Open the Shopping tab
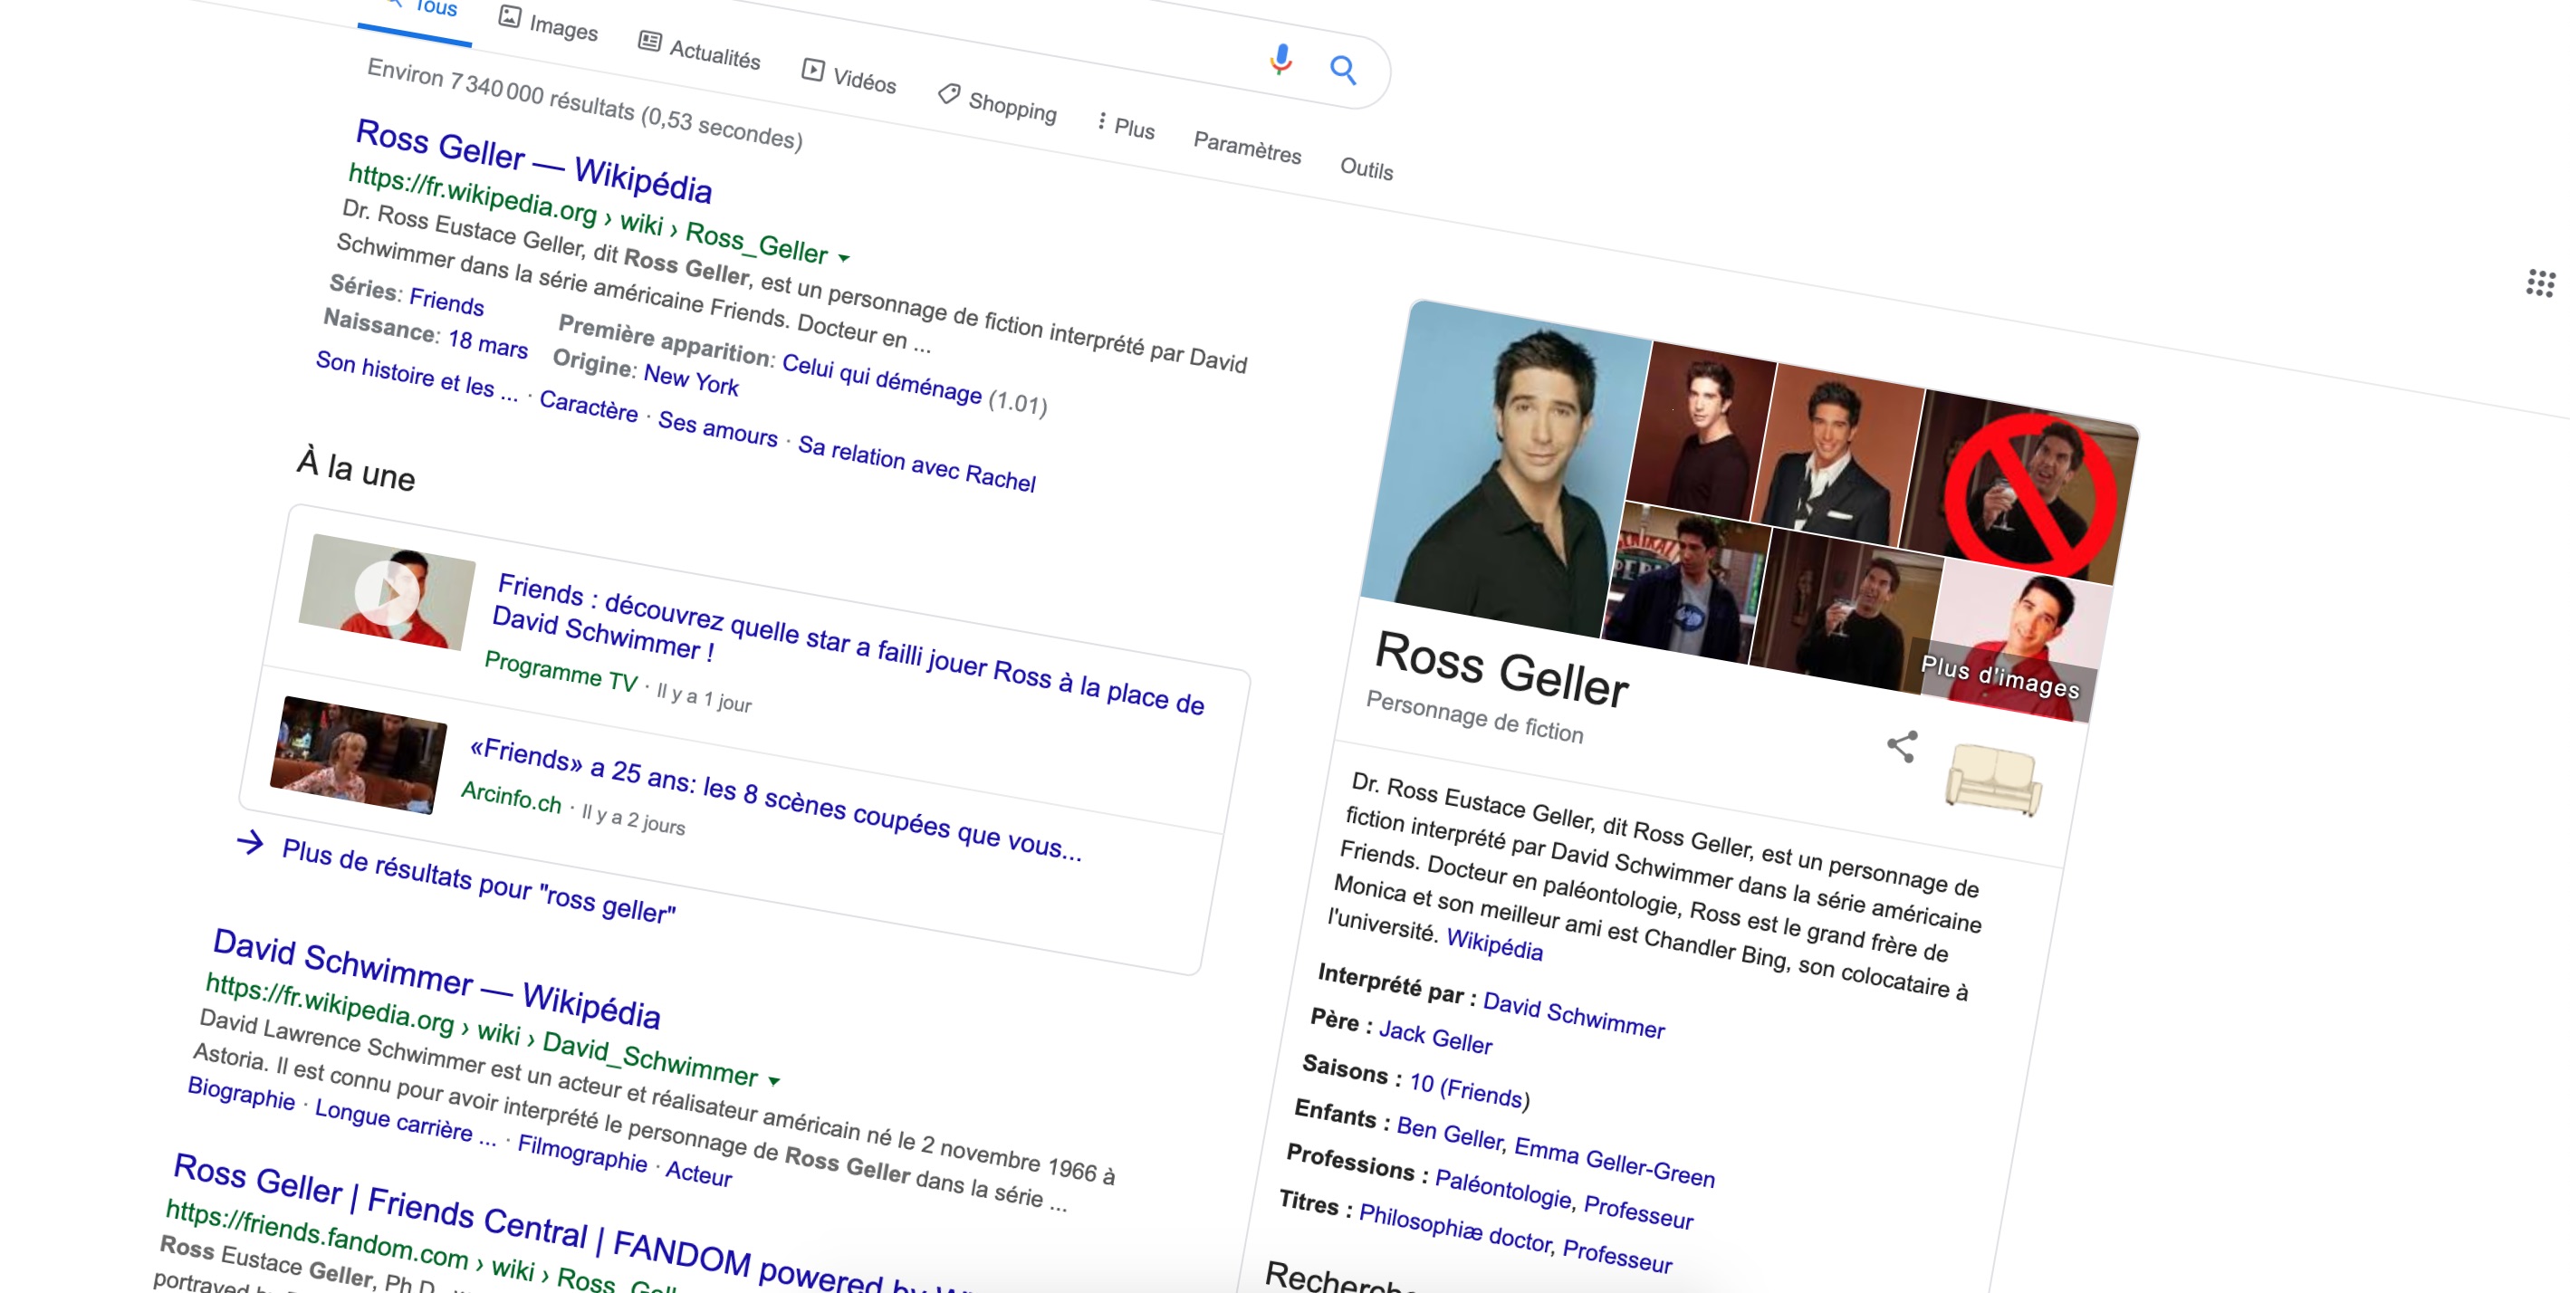This screenshot has width=2570, height=1293. 998,101
